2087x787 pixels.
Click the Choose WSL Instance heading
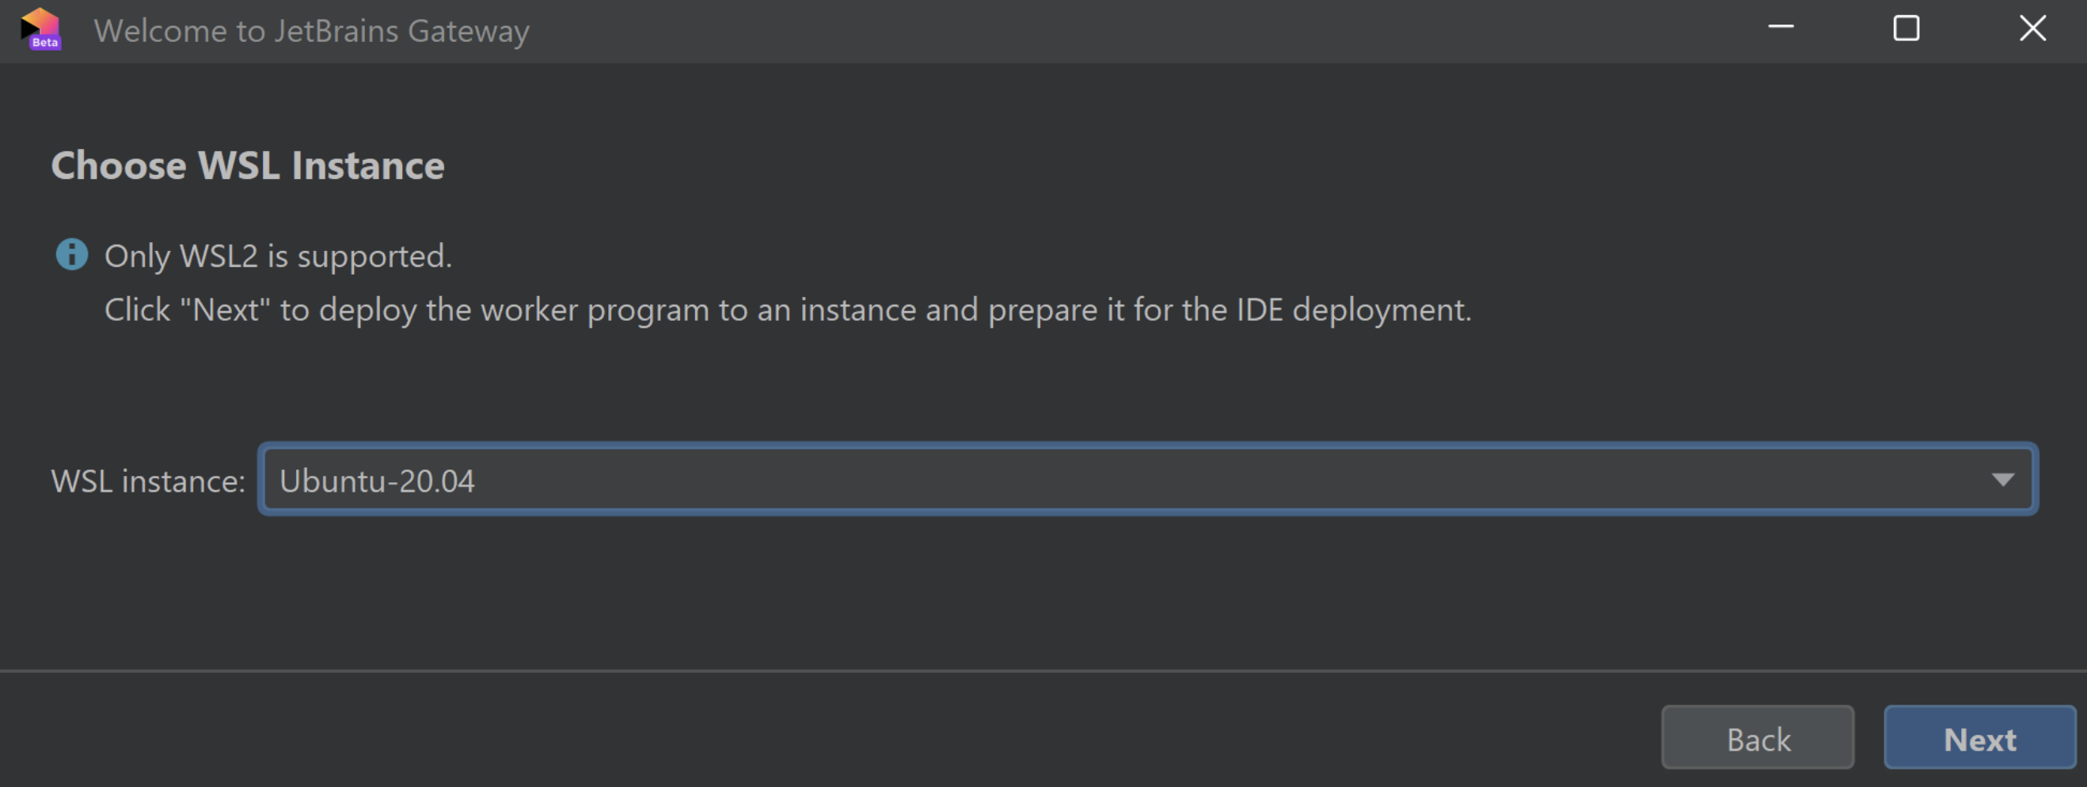[248, 165]
